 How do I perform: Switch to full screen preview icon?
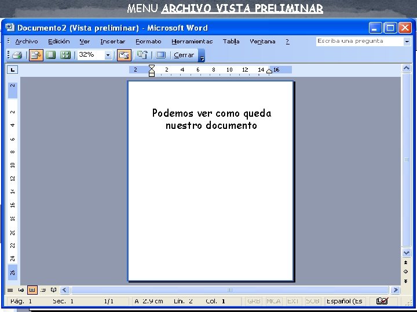[x=160, y=55]
